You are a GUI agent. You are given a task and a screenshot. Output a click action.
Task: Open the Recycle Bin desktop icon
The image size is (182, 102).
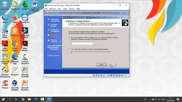point(5,5)
